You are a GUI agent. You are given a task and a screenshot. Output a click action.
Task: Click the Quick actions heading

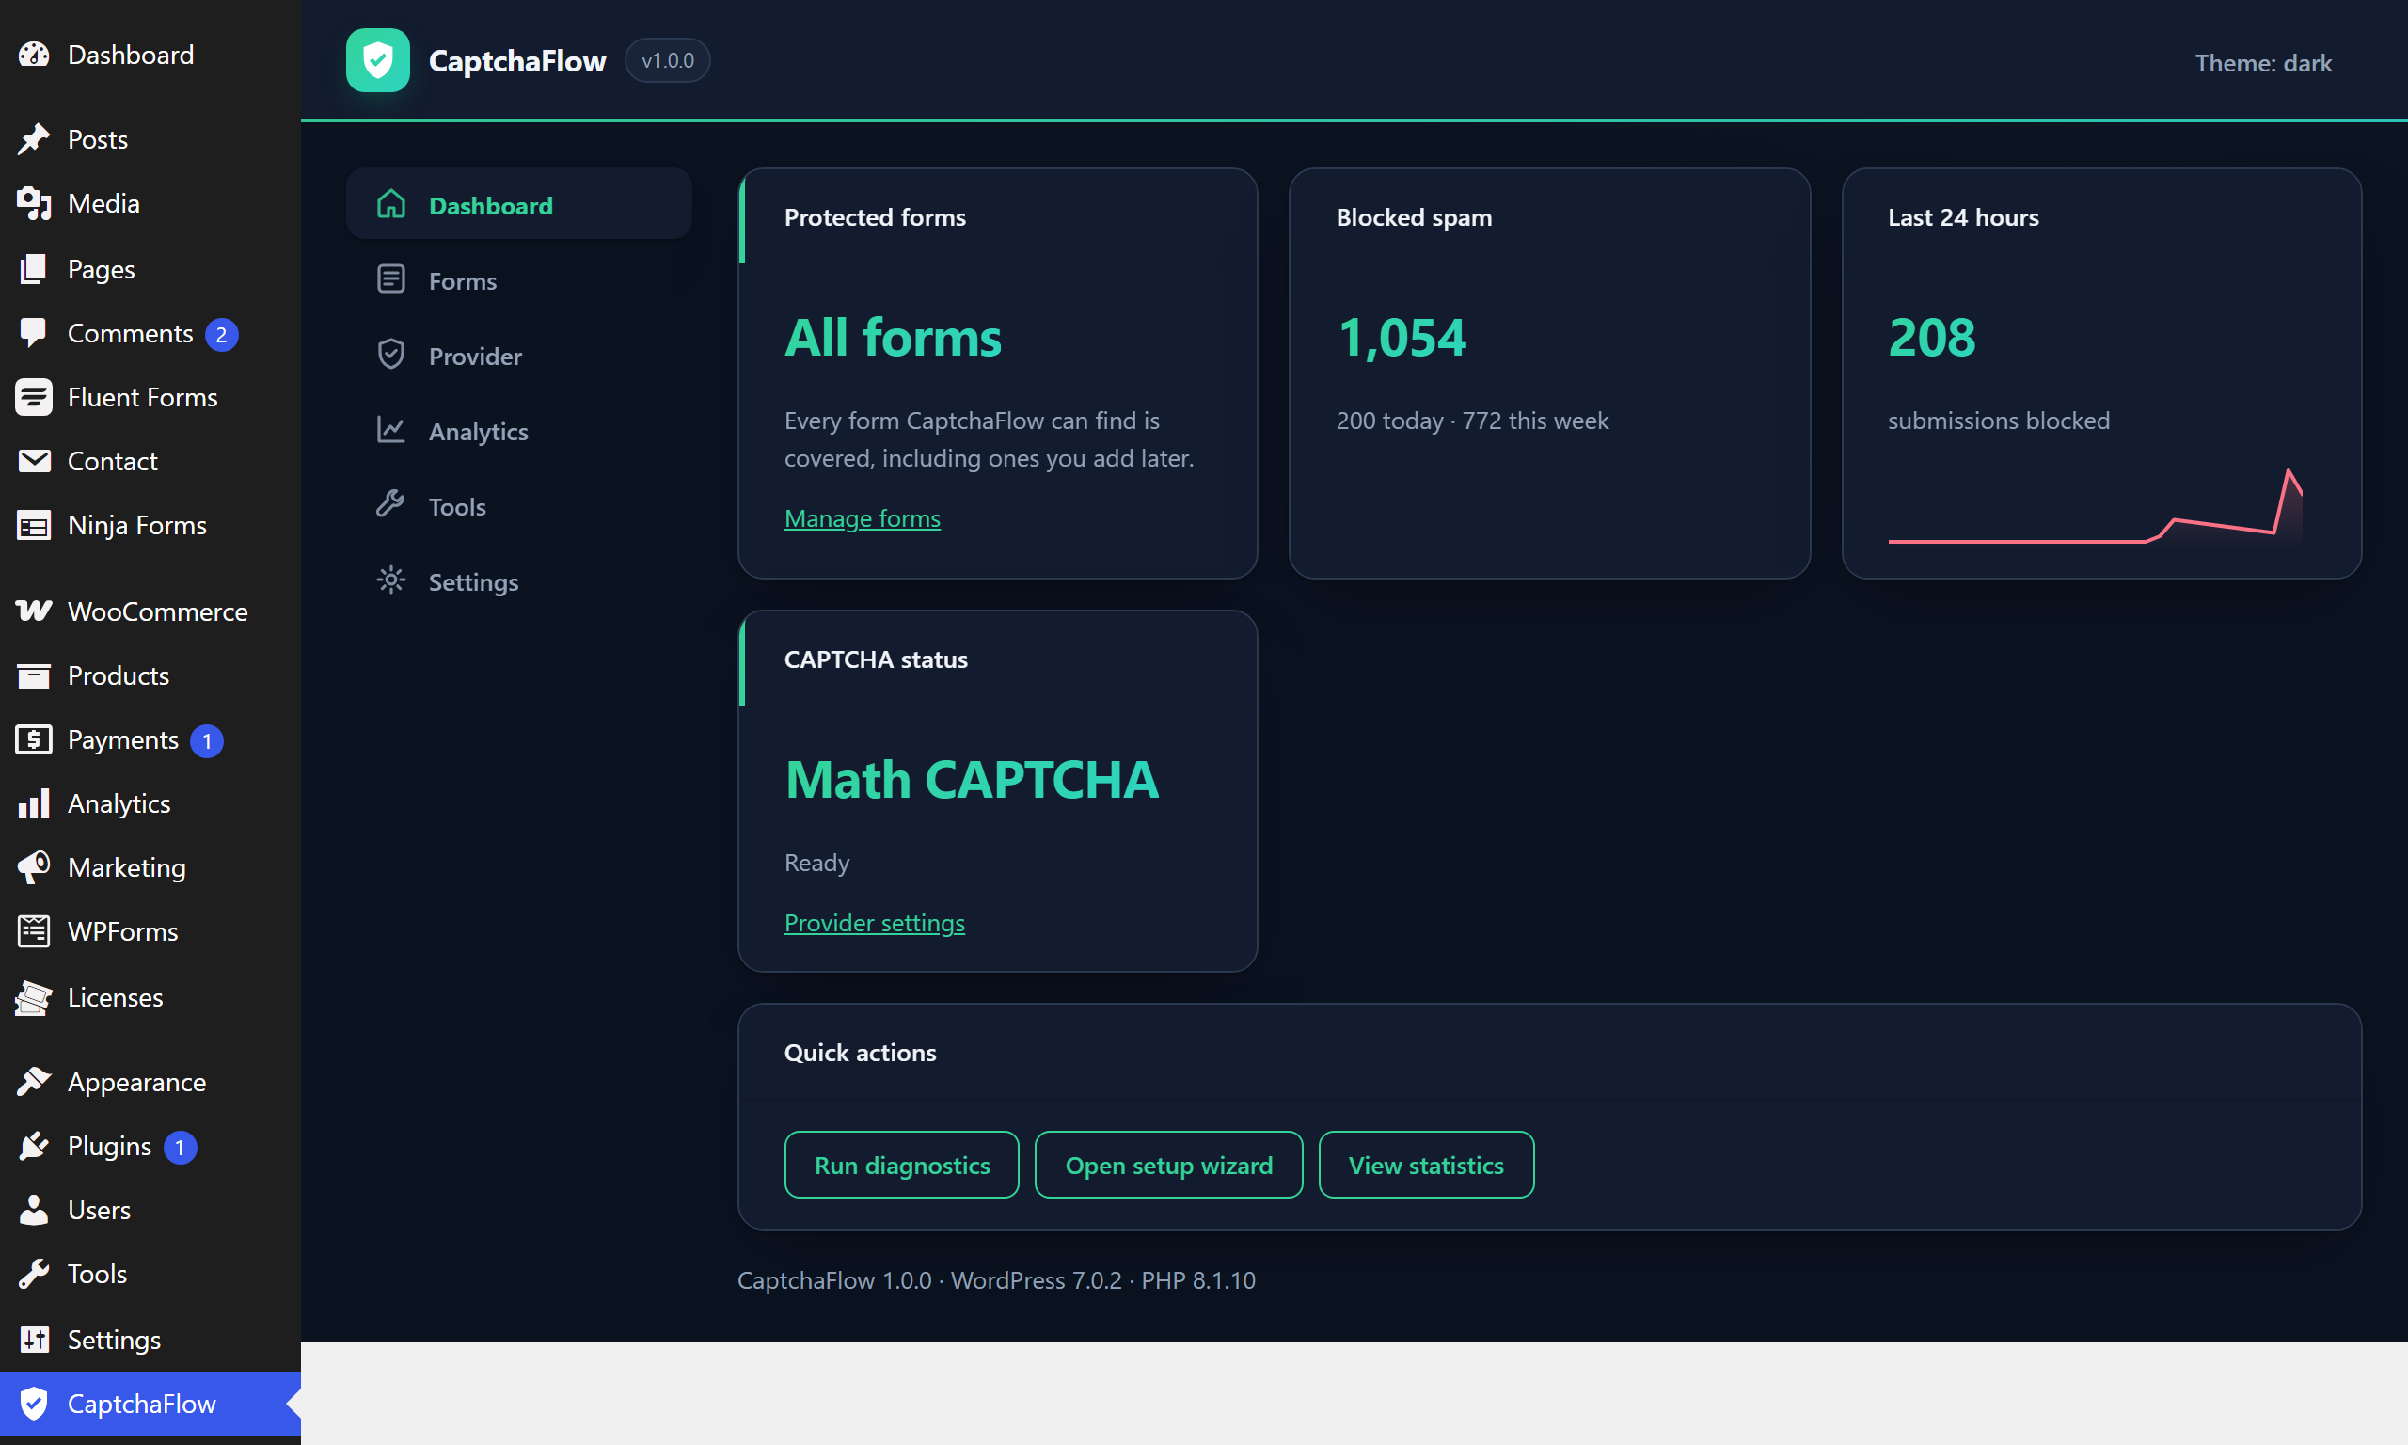pos(861,1052)
